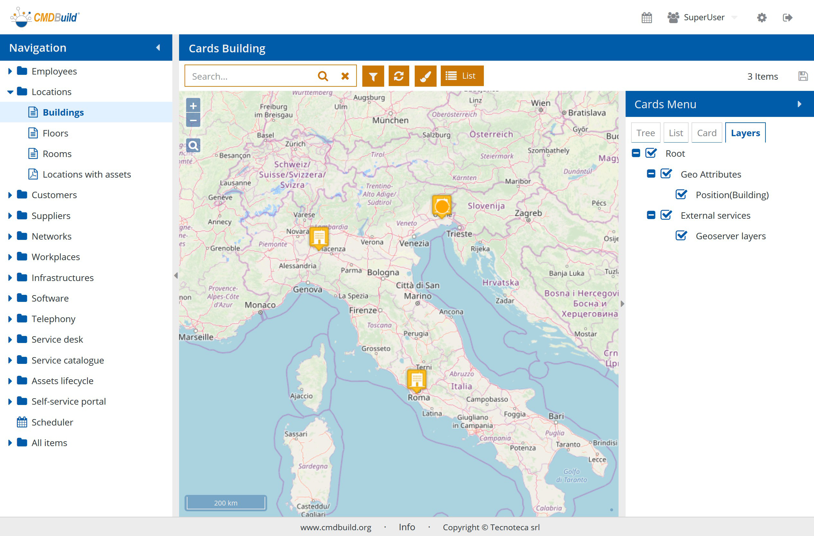
Task: Uncheck the Position(Building) layer checkbox
Action: 681,195
